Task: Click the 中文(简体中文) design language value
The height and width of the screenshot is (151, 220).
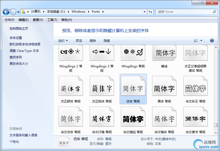Action: click(165, 139)
